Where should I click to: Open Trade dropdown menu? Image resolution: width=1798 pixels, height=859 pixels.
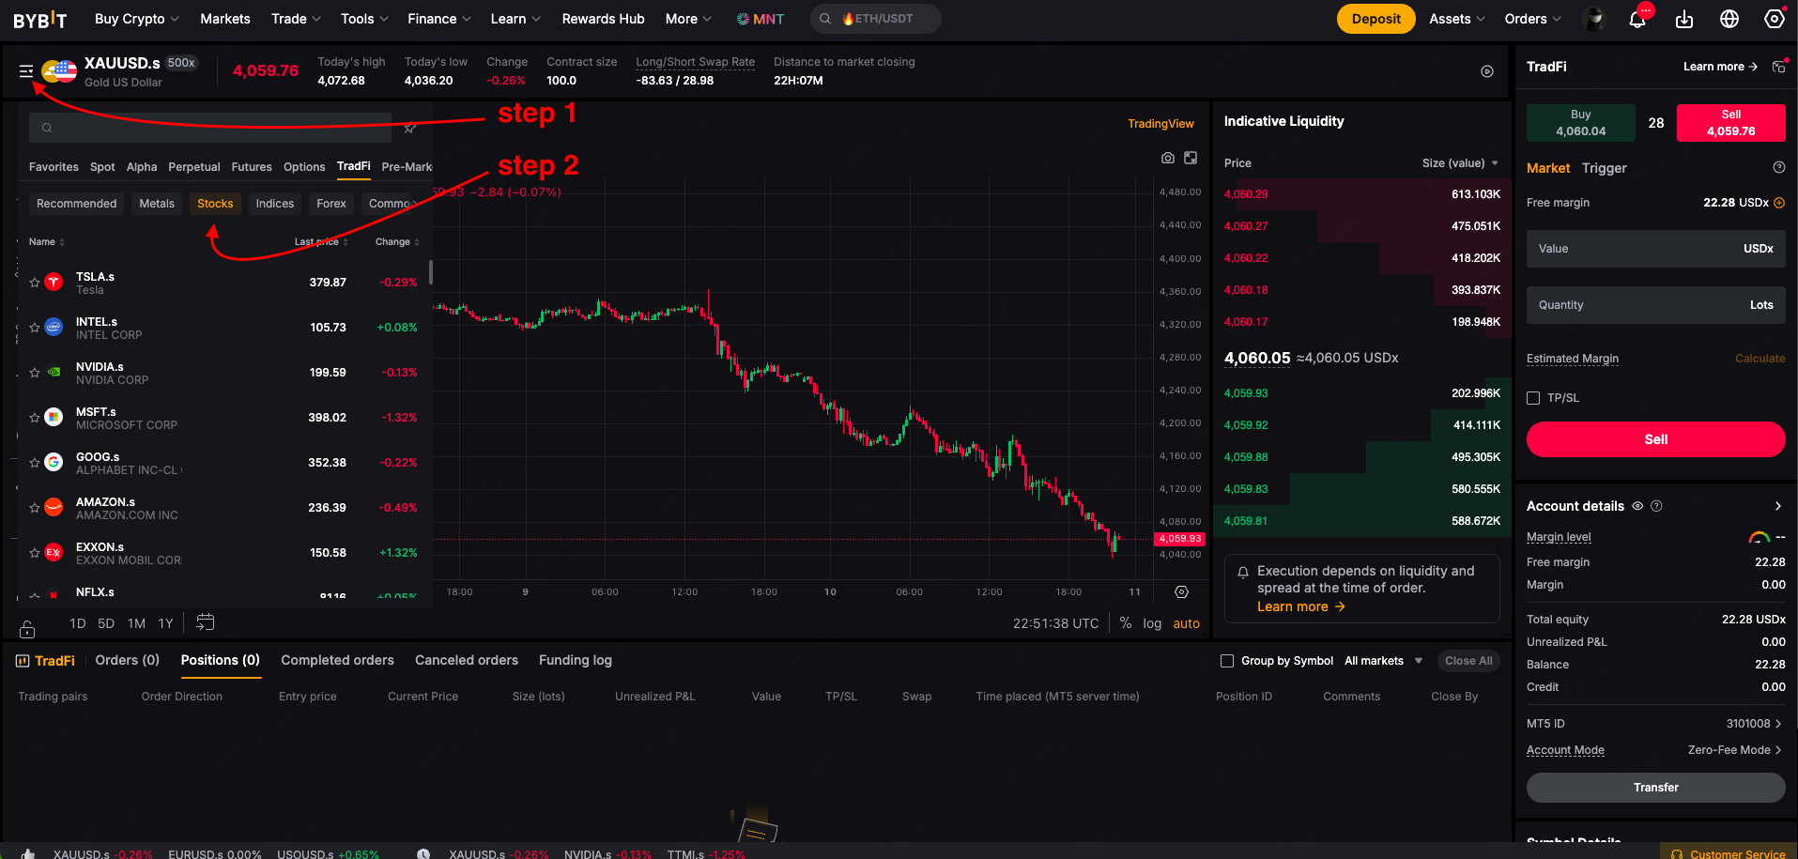(x=296, y=19)
